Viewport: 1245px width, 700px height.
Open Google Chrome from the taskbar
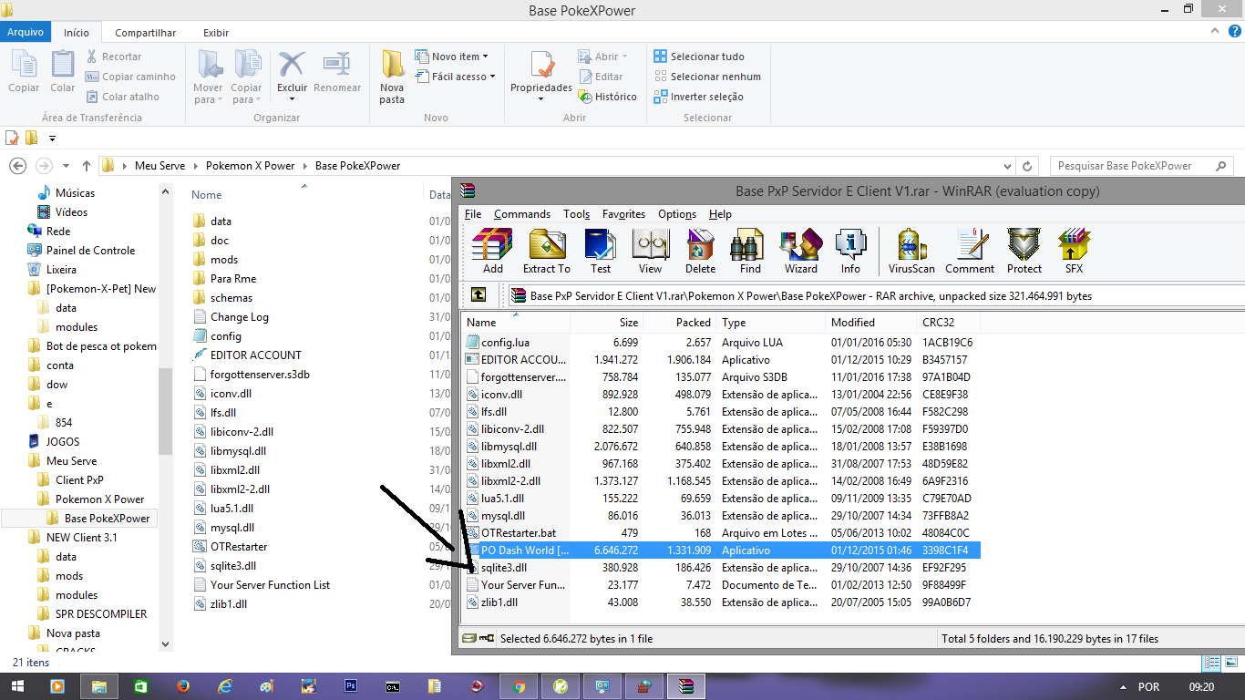519,686
